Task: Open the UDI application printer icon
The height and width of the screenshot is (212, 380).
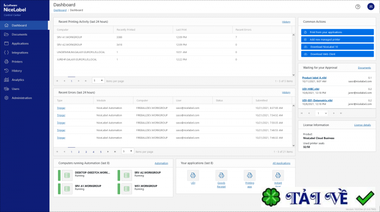Action: (193, 175)
